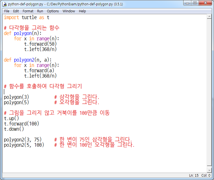
Task: Place cursor at the t.forward(100) line
Action: (22, 124)
